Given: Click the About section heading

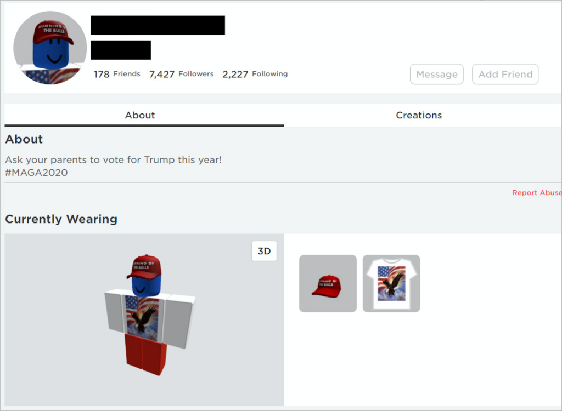Looking at the screenshot, I should point(24,139).
